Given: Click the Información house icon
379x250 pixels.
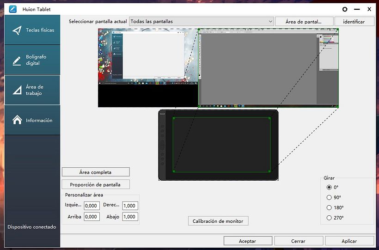Looking at the screenshot, I should [17, 120].
